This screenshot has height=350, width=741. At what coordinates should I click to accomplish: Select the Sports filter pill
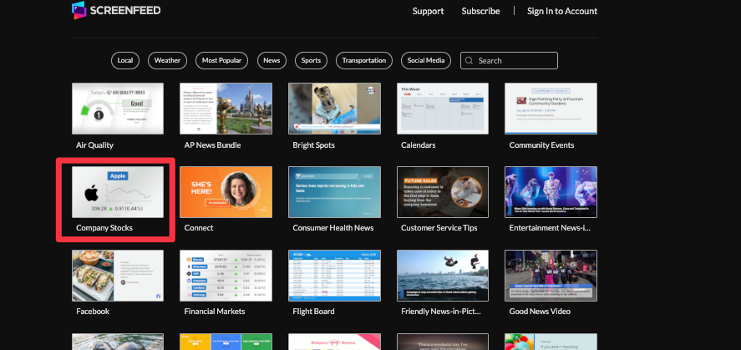(311, 60)
